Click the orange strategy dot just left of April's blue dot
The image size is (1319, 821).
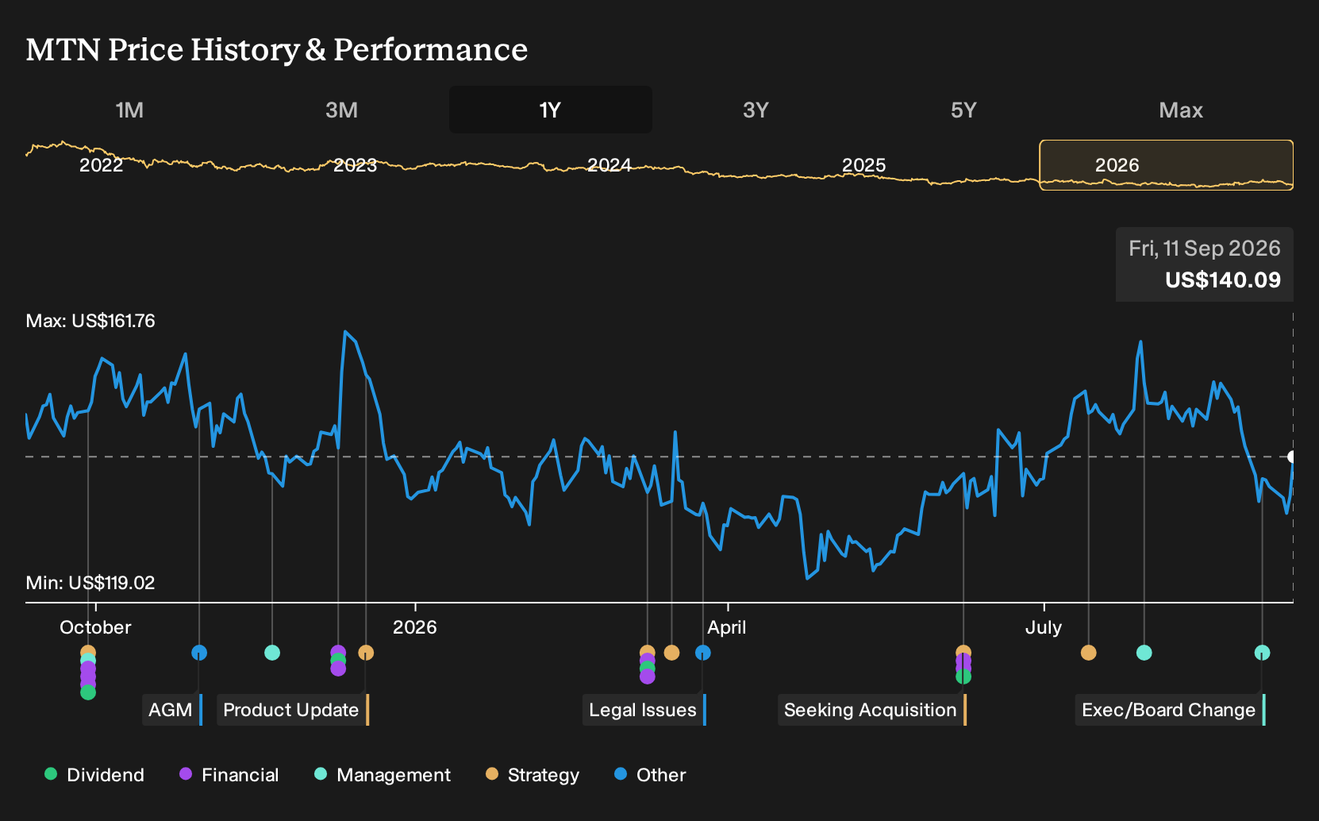(x=671, y=653)
